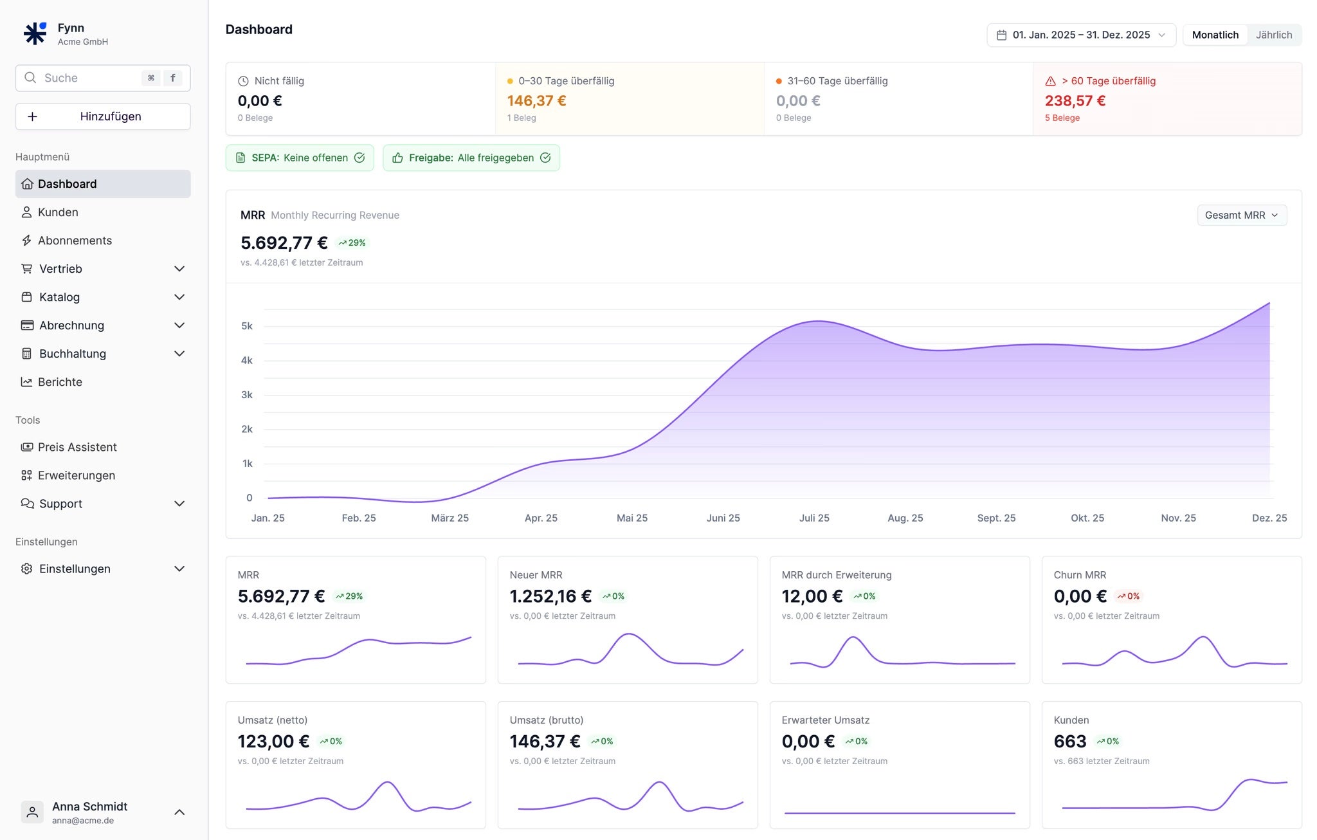1317x840 pixels.
Task: Click the warning triangle on overdue card
Action: 1050,81
